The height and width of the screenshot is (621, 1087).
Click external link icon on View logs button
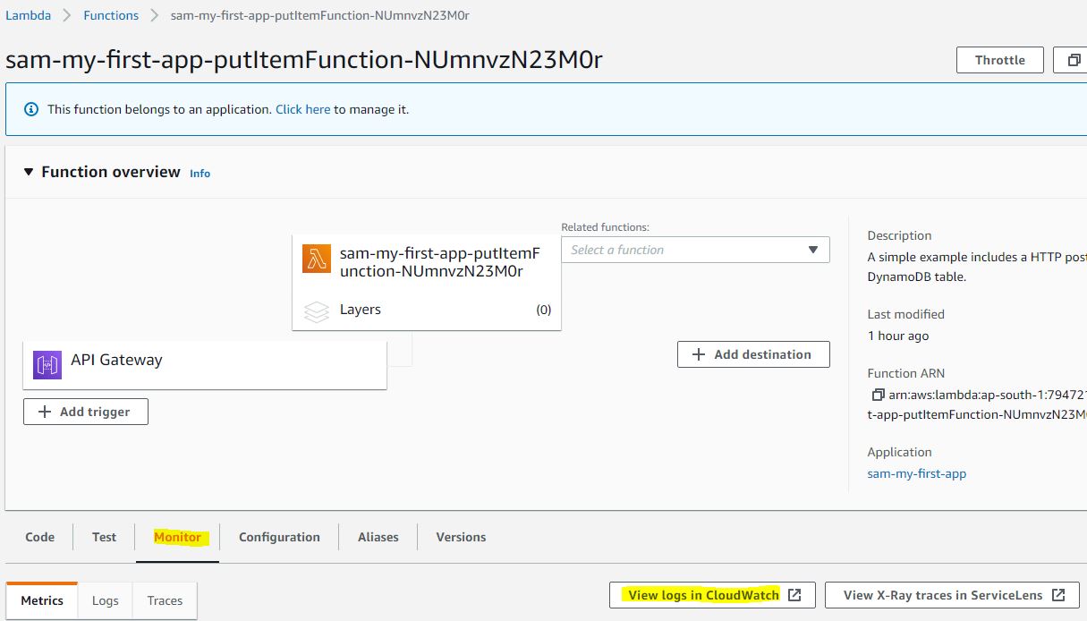(x=794, y=595)
